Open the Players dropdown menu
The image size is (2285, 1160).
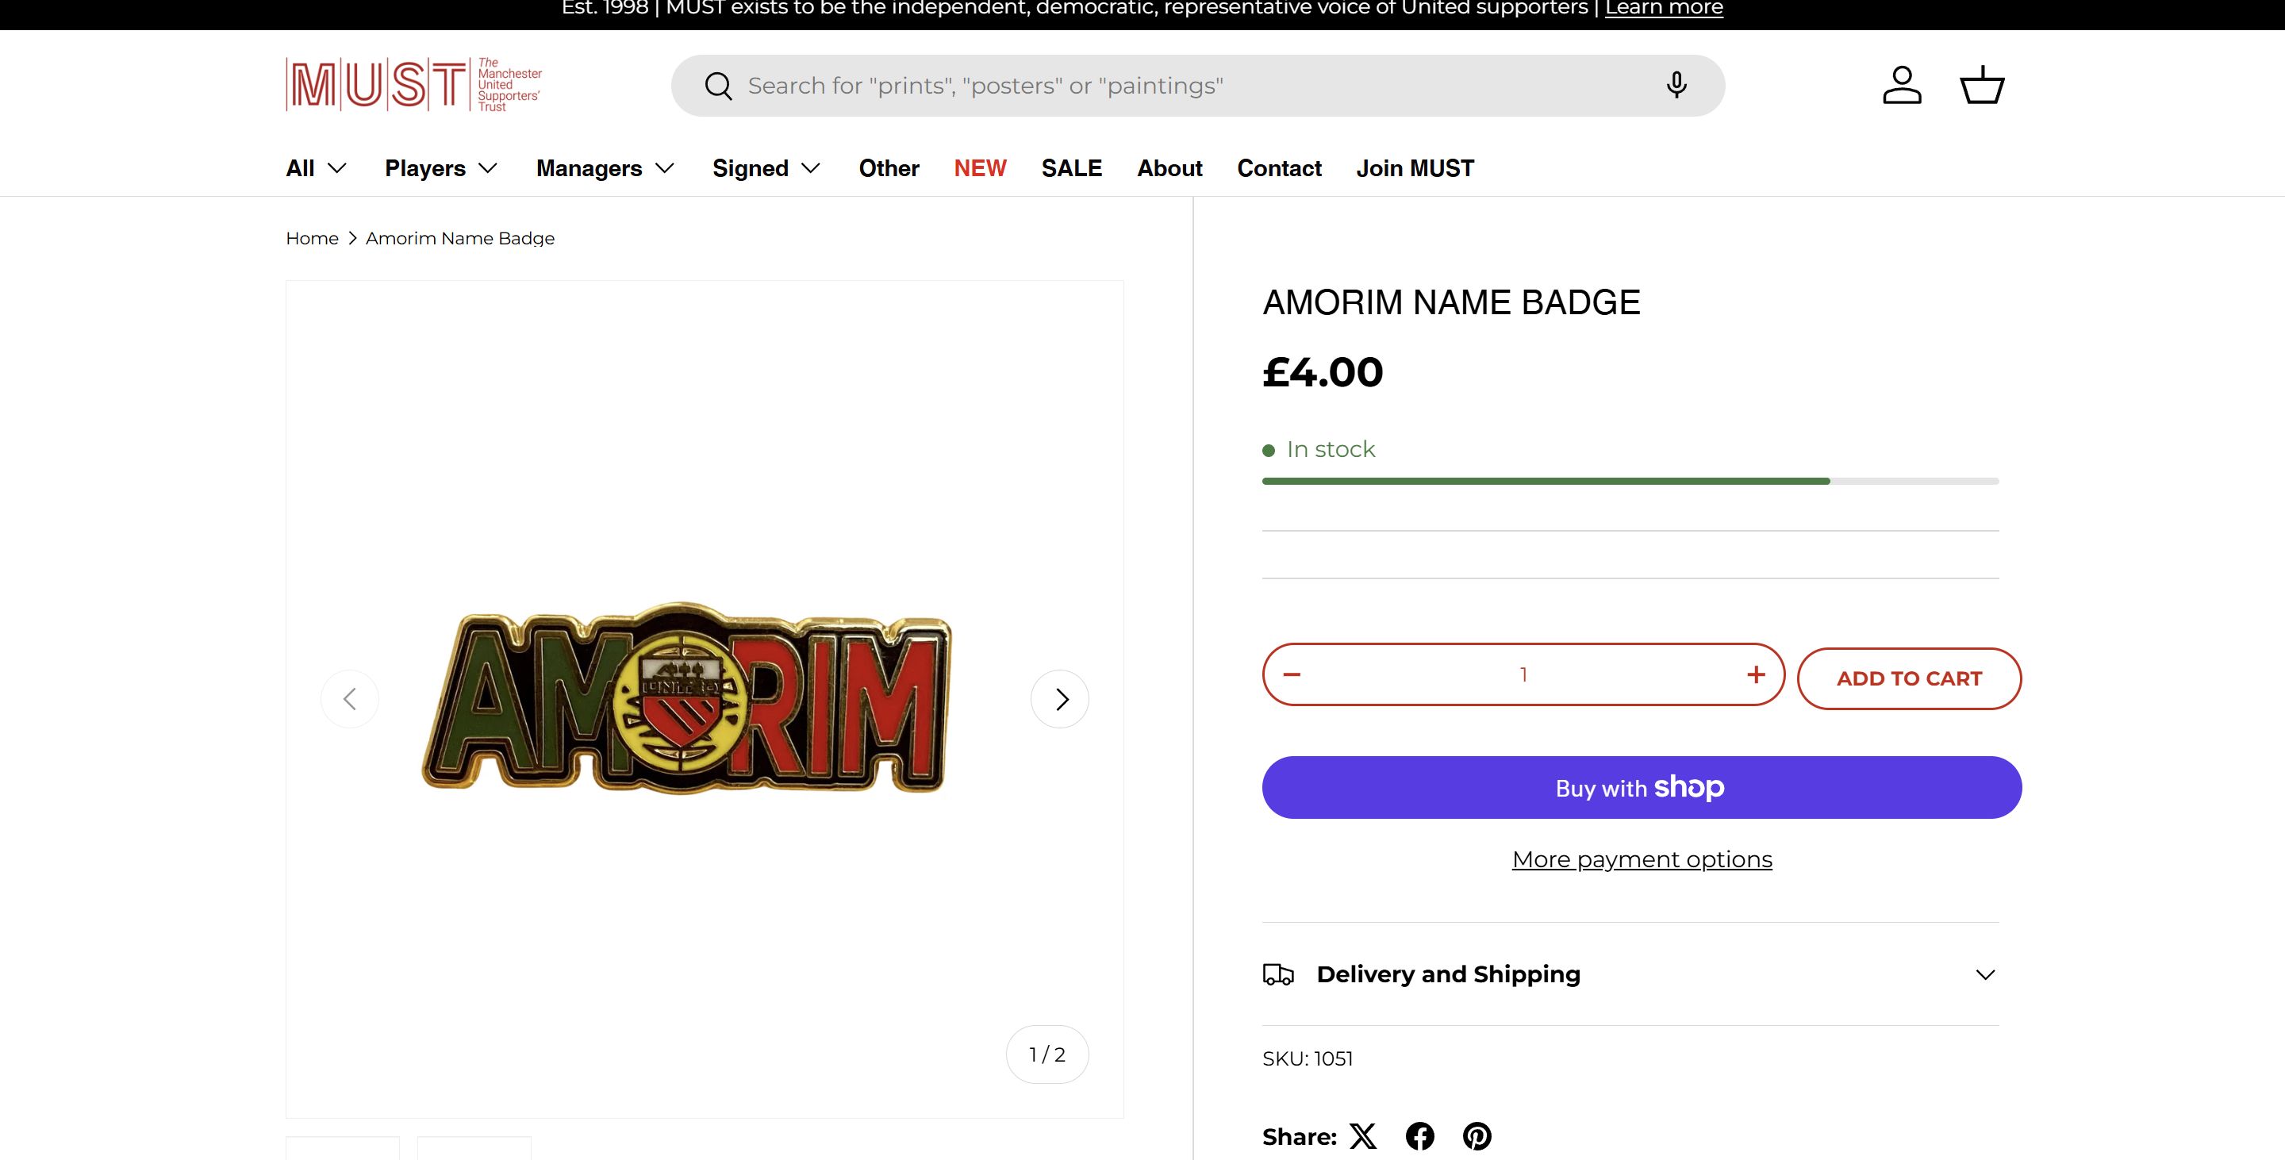(441, 168)
